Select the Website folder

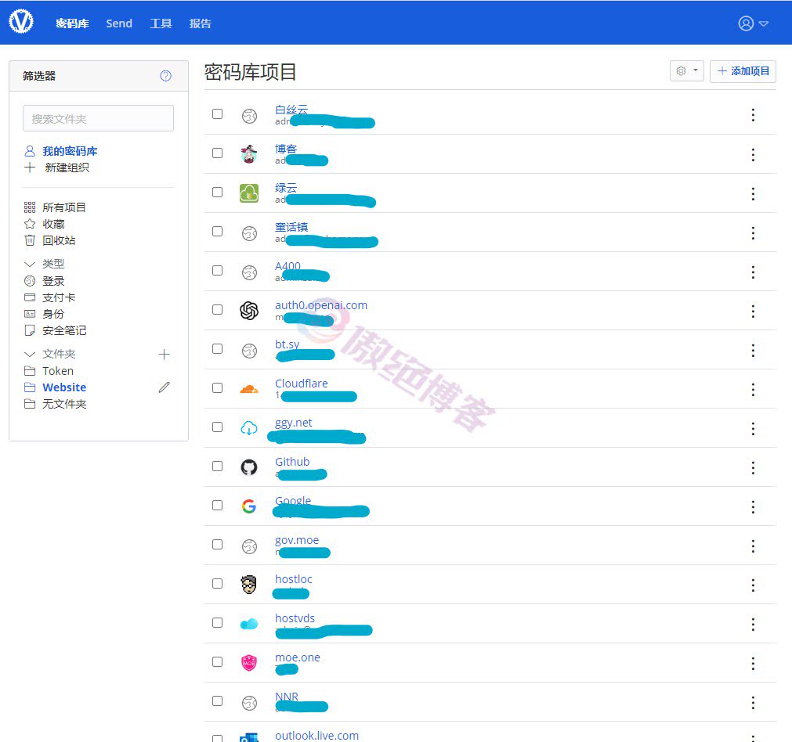pos(64,387)
